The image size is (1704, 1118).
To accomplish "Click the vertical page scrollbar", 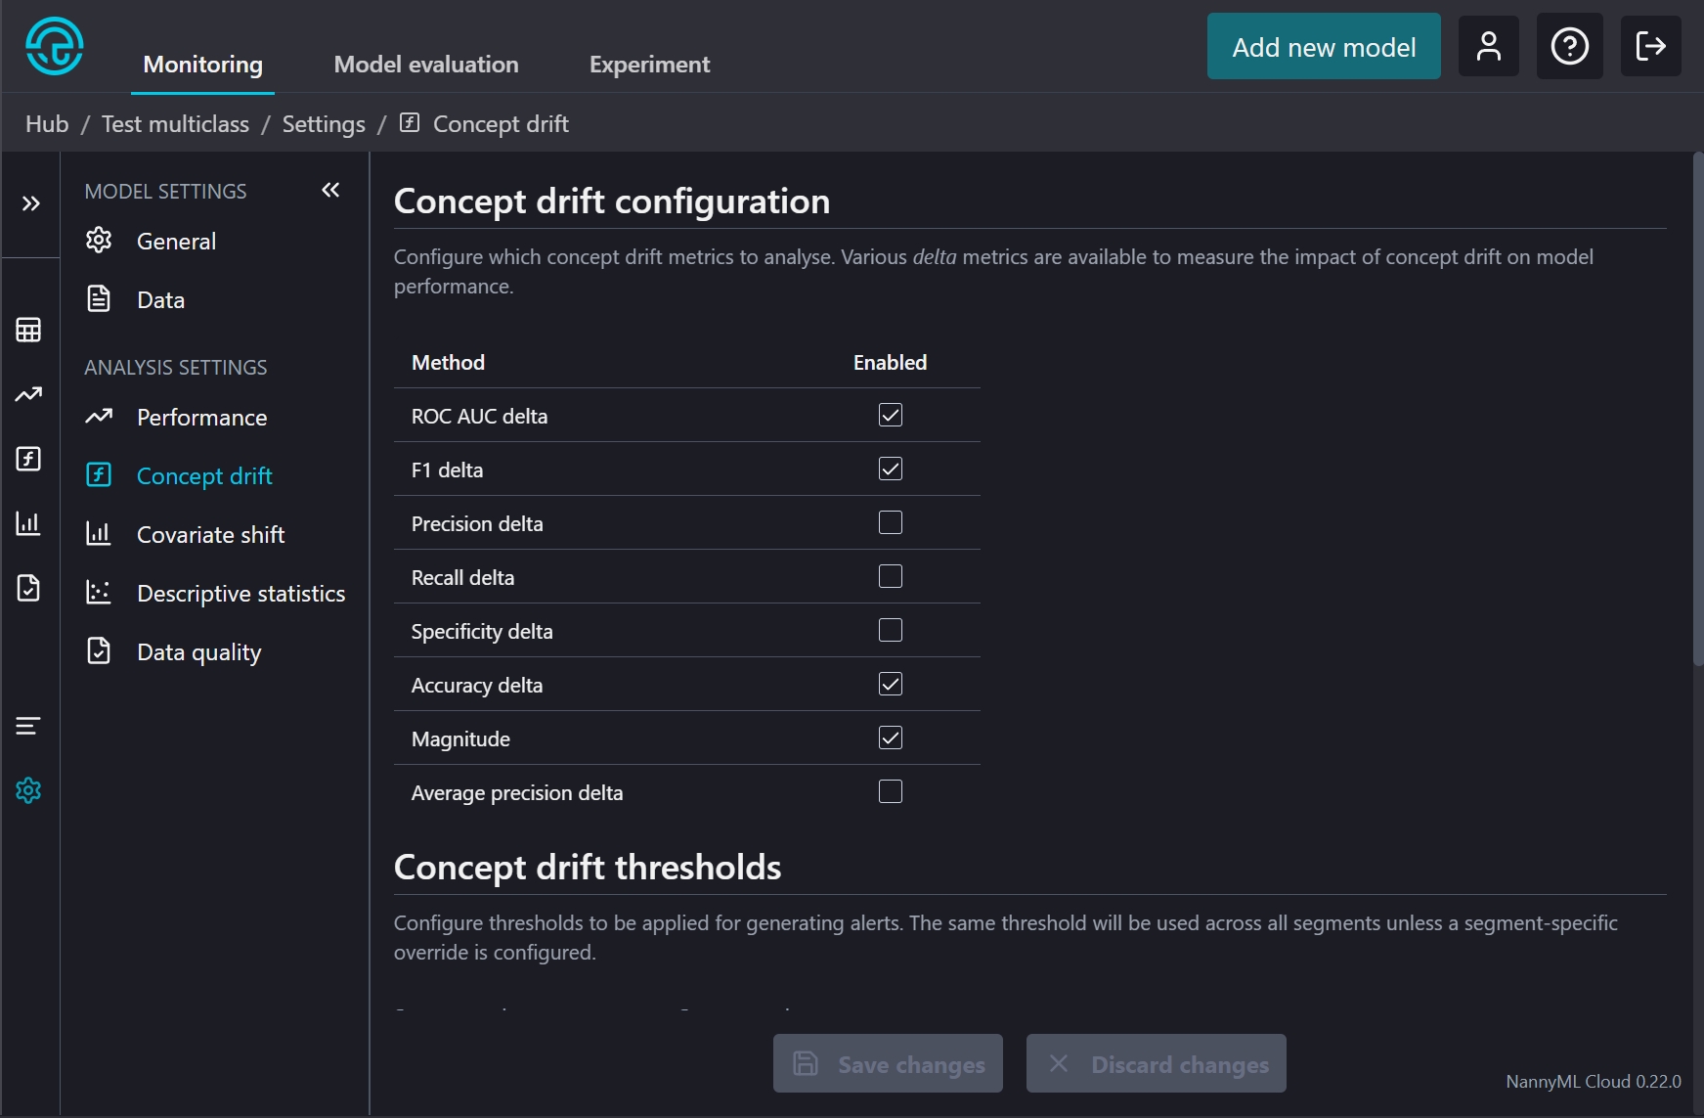I will coord(1697,411).
